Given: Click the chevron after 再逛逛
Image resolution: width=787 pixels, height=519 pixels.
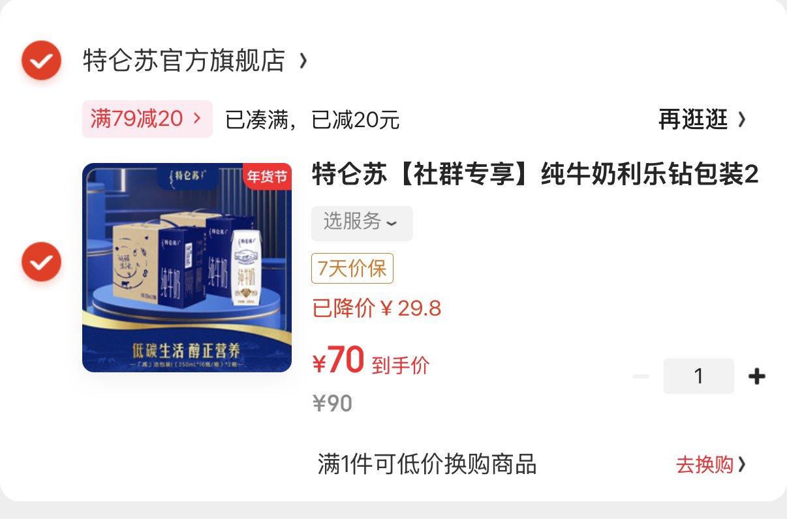Looking at the screenshot, I should pyautogui.click(x=741, y=120).
